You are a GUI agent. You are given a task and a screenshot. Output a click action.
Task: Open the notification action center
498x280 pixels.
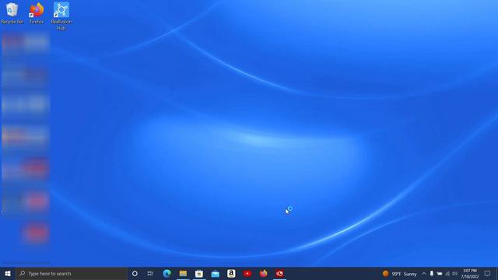pos(488,273)
